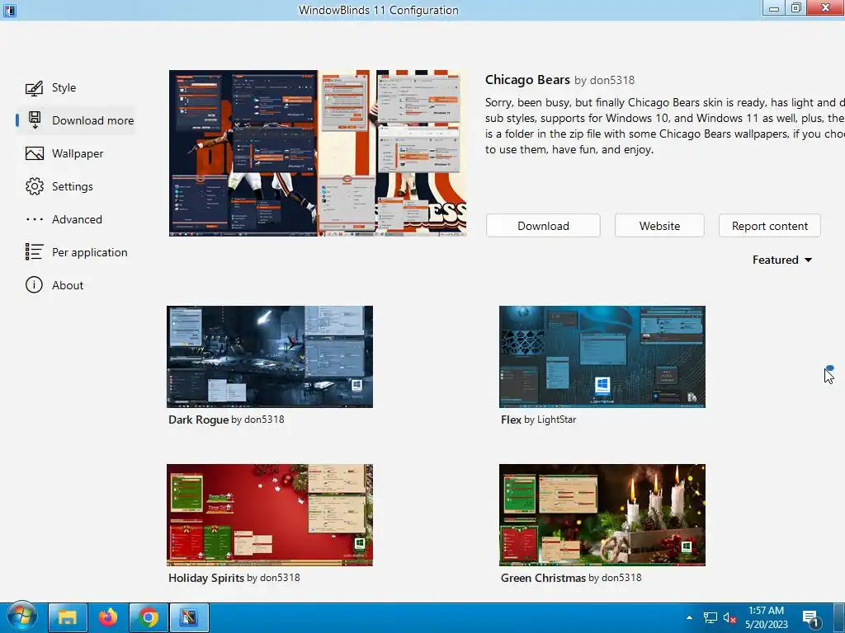Image resolution: width=845 pixels, height=633 pixels.
Task: Go to the Wallpaper section
Action: pyautogui.click(x=78, y=153)
